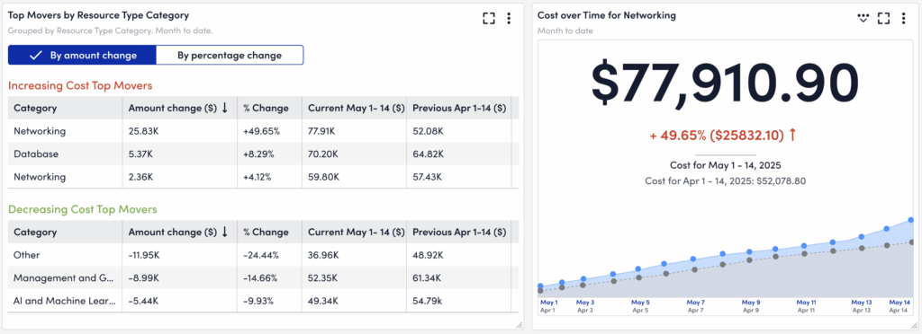922x334 pixels.
Task: Click AI and Machine Lear... row
Action: 264,301
